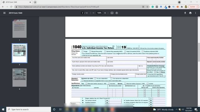Viewport: 200px width, 112px height.
Task: Click the weather widget Mostly cloudy
Action: [163, 109]
